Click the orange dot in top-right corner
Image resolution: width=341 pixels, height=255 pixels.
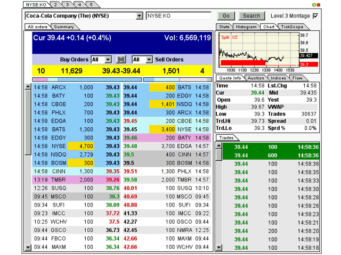[x=319, y=4]
